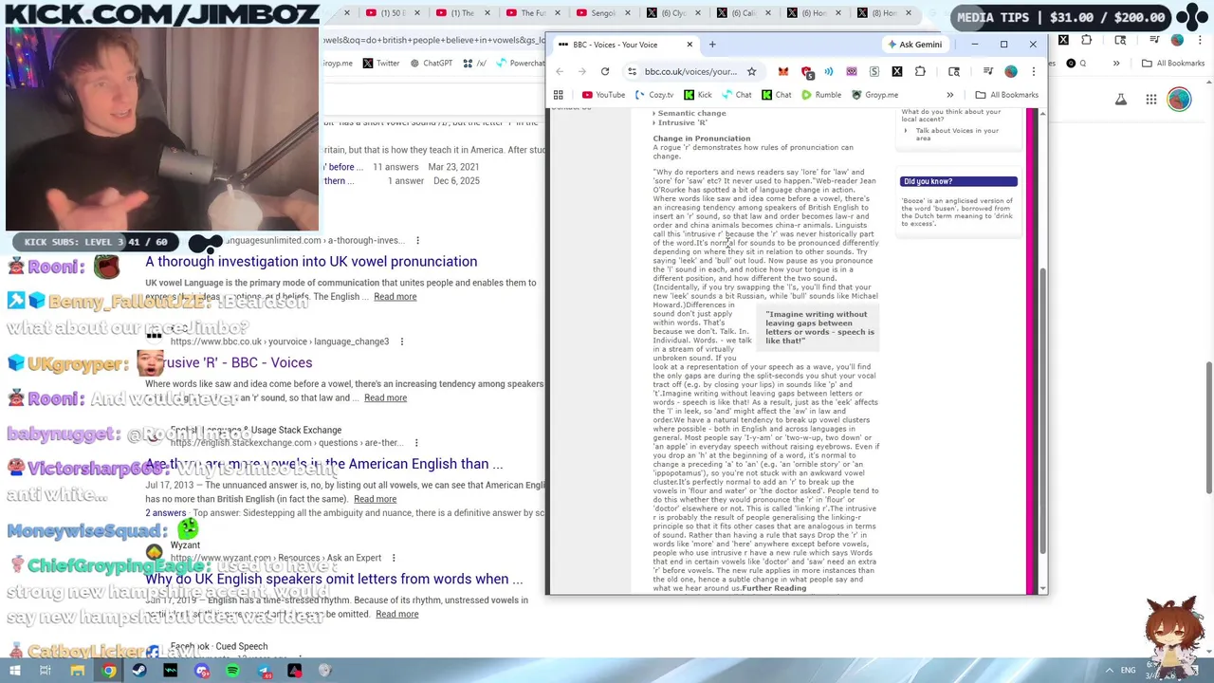This screenshot has height=683, width=1214.
Task: Open All Bookmarks folder in background window
Action: (x=1172, y=64)
